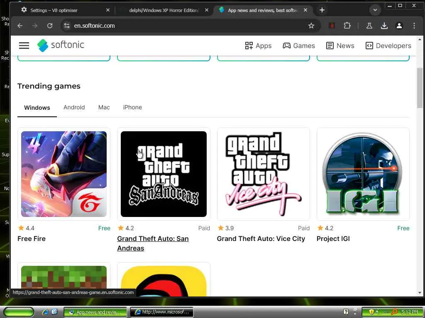Go back to the previous page
This screenshot has width=425, height=318.
tap(20, 26)
